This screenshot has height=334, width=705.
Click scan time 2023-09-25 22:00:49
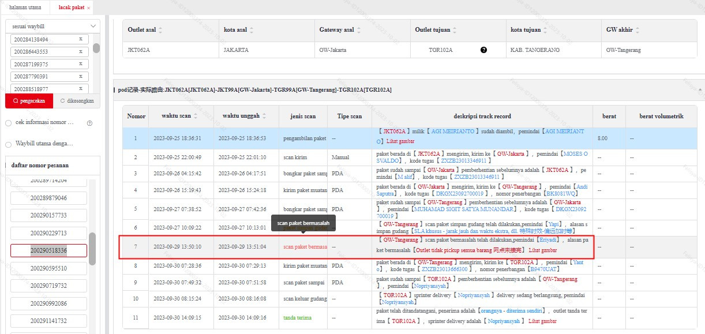tap(177, 157)
